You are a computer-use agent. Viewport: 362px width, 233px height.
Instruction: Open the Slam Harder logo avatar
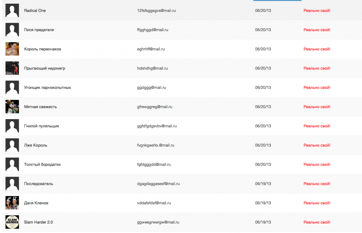coord(12,222)
